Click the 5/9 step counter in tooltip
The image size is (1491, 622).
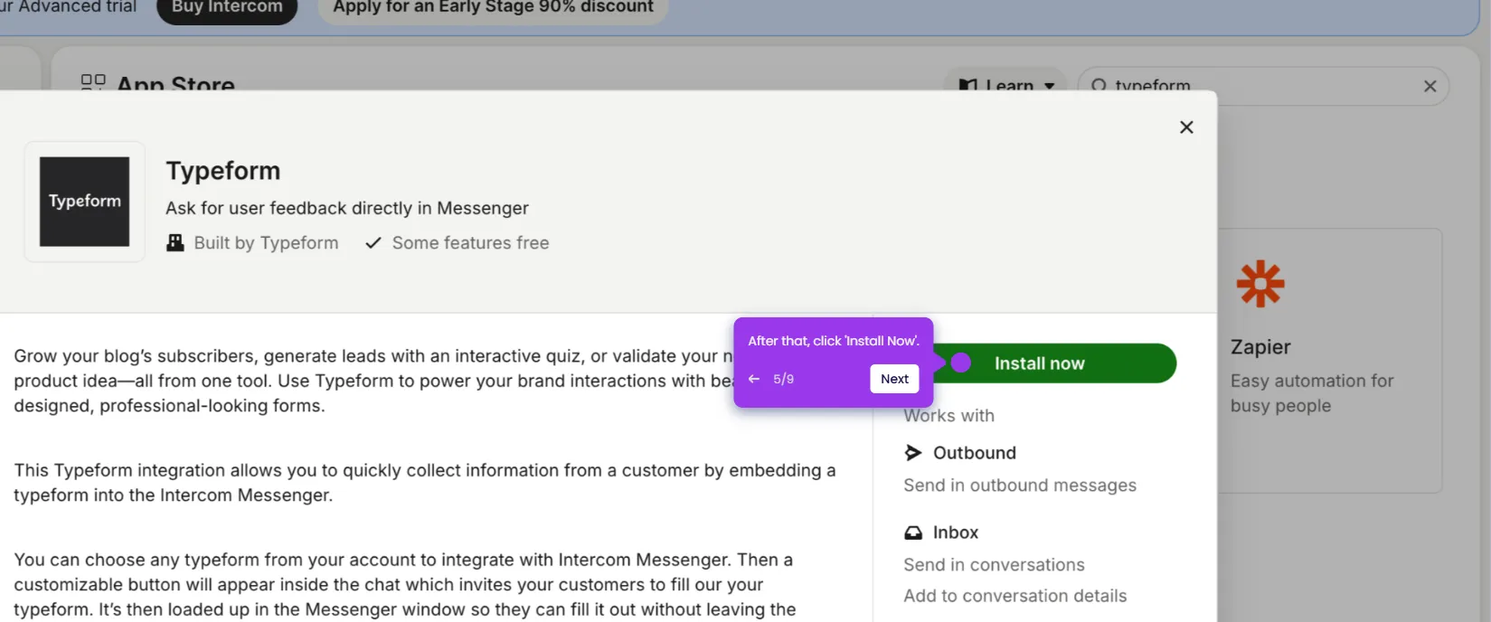pos(784,379)
